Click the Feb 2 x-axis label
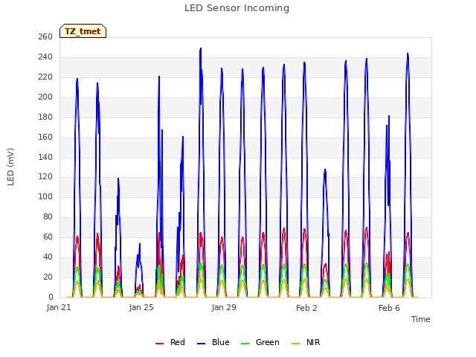Image resolution: width=476 pixels, height=357 pixels. (x=306, y=308)
